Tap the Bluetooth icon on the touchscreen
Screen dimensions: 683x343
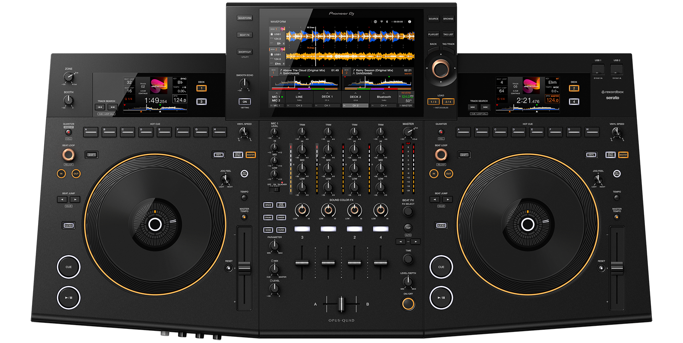[x=387, y=22]
